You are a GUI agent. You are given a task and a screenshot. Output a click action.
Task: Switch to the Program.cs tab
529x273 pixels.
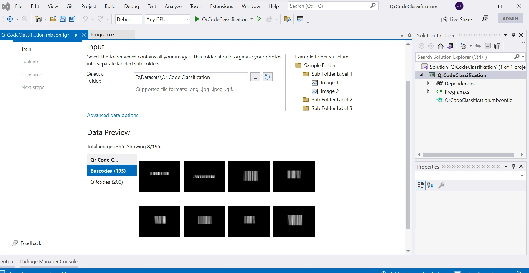tap(103, 35)
